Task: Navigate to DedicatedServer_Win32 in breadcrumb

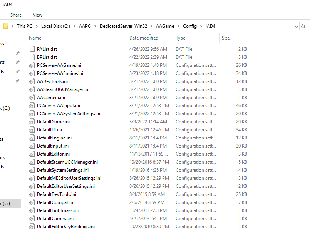Action: [x=125, y=26]
